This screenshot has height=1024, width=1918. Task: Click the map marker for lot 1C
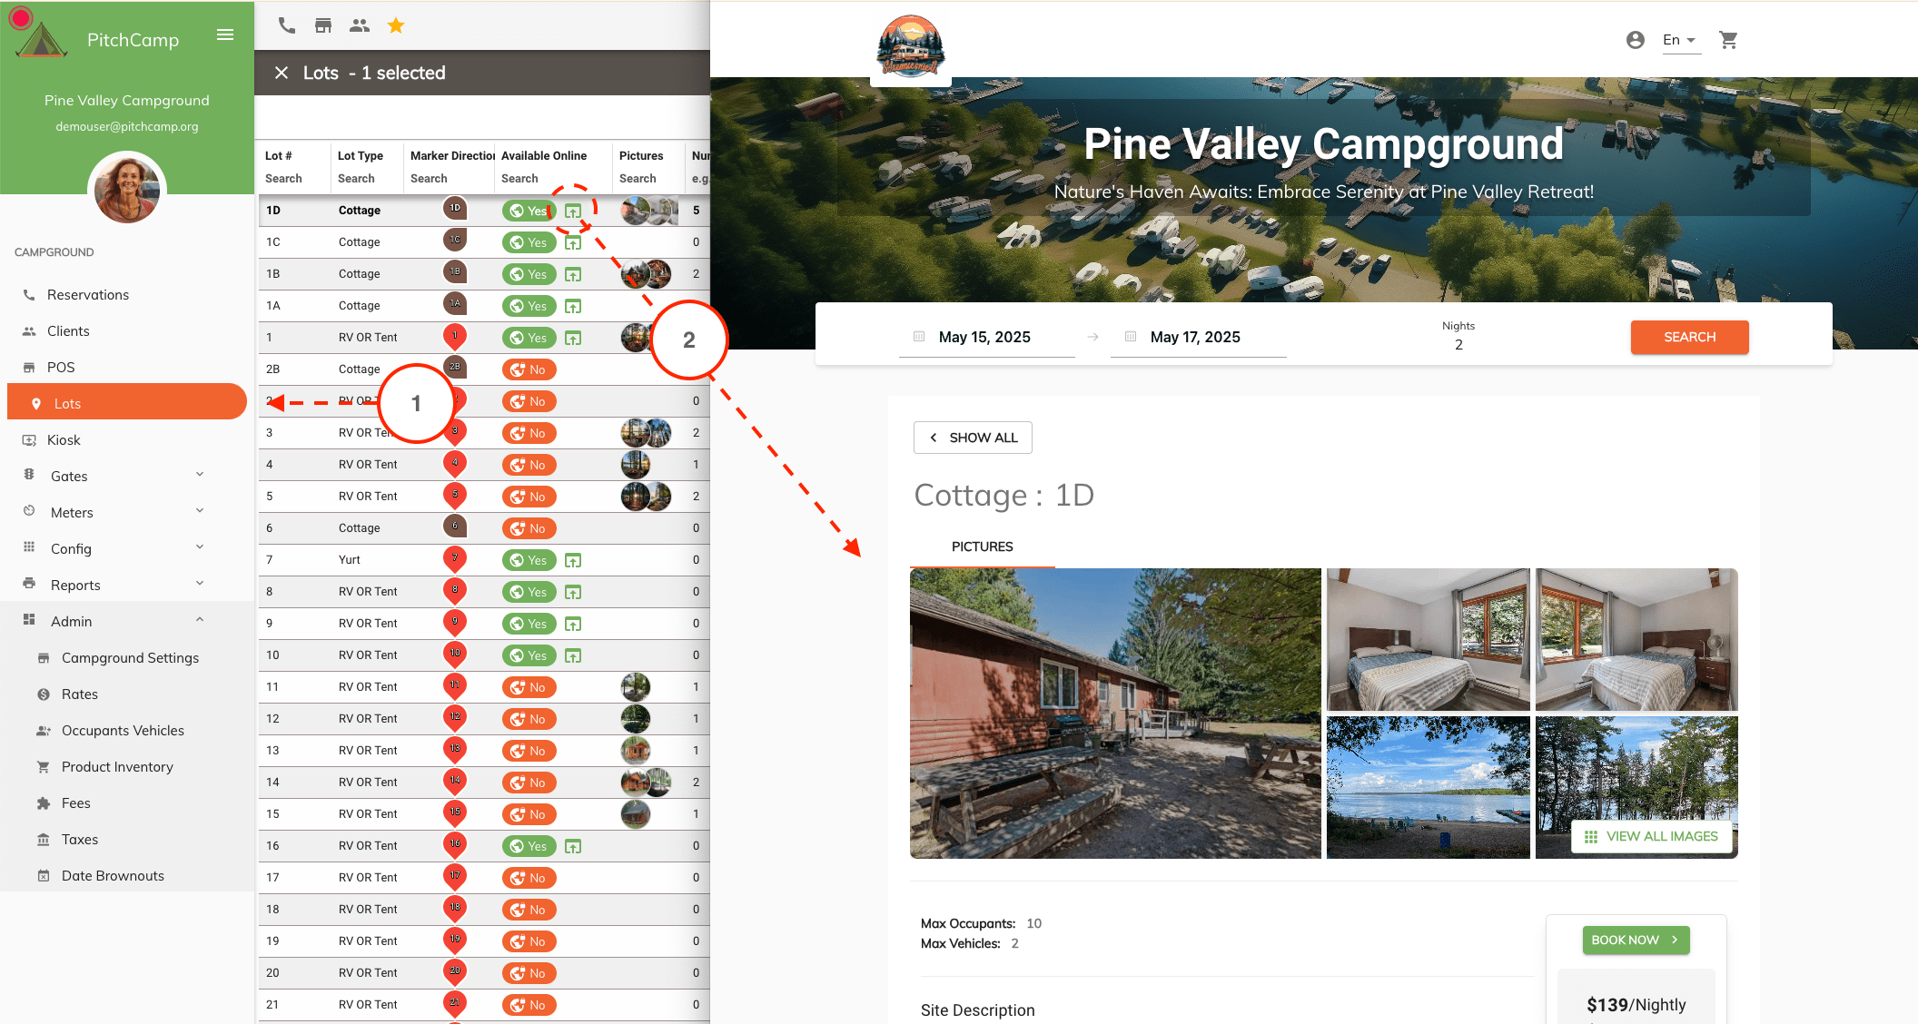tap(455, 241)
